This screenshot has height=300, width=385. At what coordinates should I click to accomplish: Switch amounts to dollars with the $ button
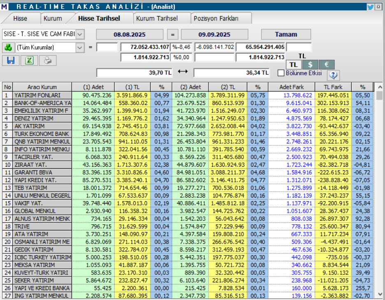pyautogui.click(x=310, y=65)
